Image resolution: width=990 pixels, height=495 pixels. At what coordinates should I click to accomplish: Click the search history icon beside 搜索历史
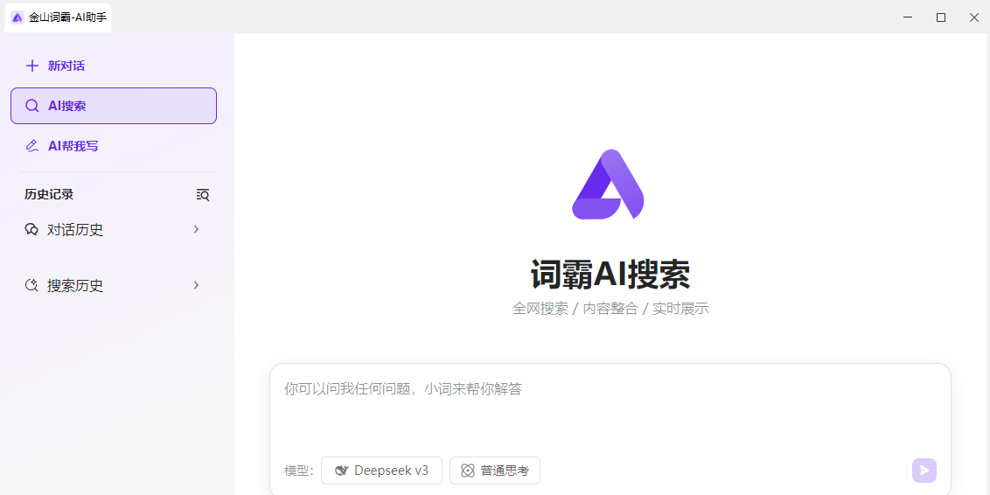tap(31, 285)
